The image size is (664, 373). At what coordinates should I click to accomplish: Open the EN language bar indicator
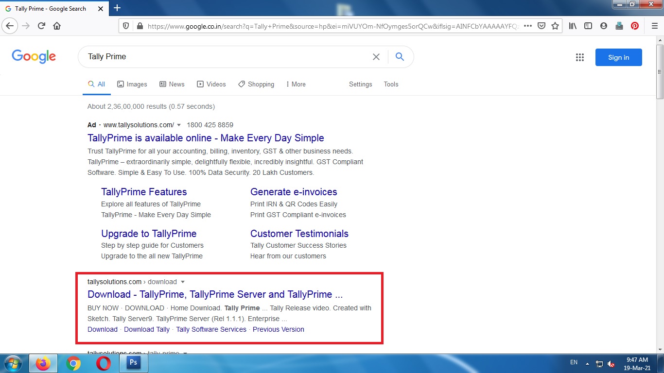[x=574, y=363]
